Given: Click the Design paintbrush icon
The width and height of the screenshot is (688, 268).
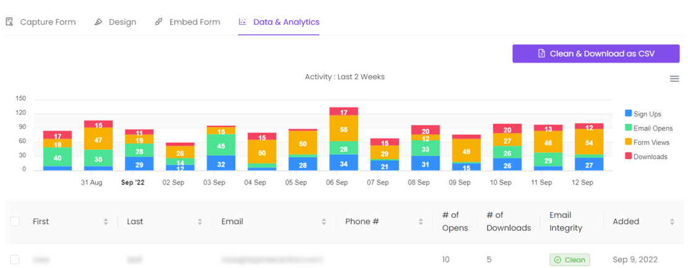Looking at the screenshot, I should click(98, 22).
